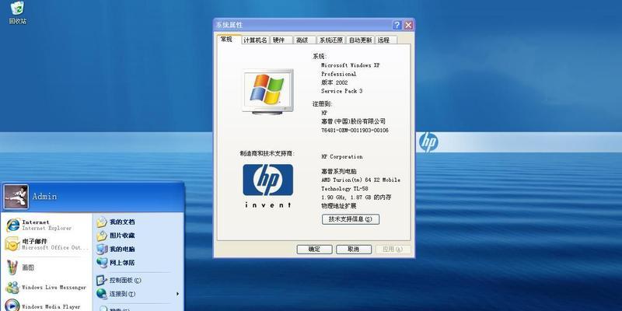Select the 自动更新 tab
Viewport: 622px width, 311px height.
click(x=361, y=40)
